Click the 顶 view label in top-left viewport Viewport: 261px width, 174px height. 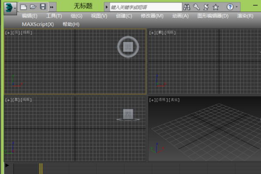click(16, 32)
